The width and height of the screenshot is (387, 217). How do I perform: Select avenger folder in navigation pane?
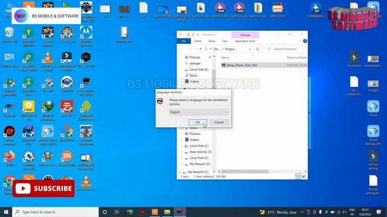tap(195, 63)
